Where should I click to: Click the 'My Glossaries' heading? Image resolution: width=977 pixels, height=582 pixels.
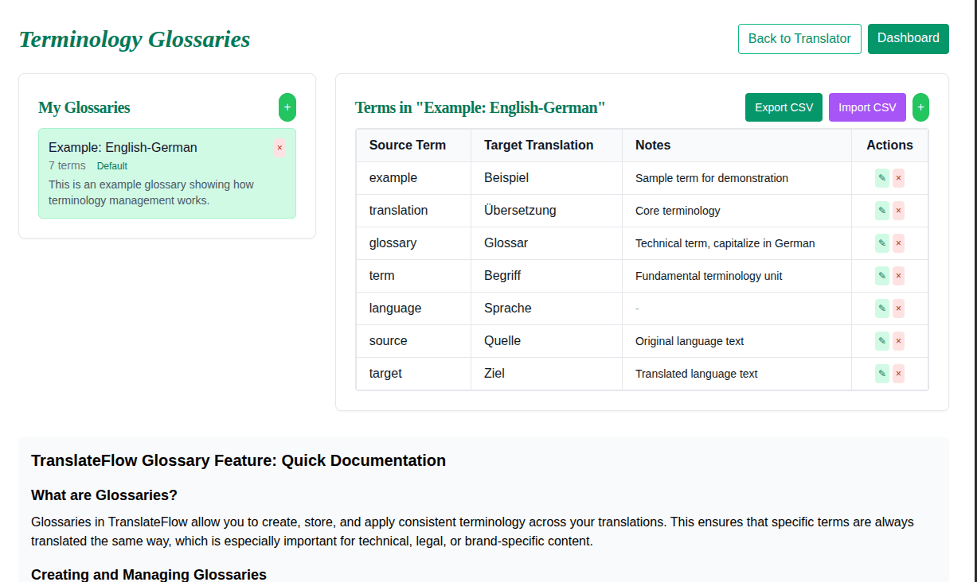(84, 107)
